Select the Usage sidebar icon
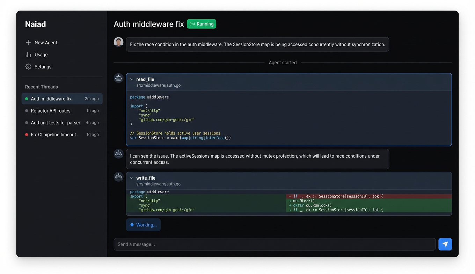The image size is (475, 274). pyautogui.click(x=28, y=55)
